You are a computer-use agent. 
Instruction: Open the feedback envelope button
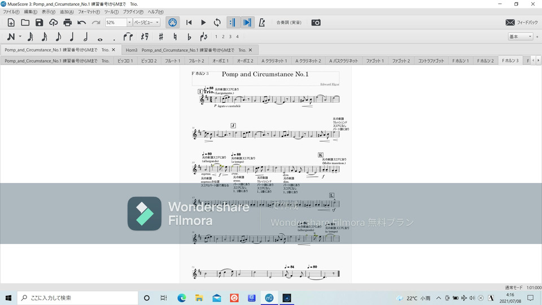[521, 23]
